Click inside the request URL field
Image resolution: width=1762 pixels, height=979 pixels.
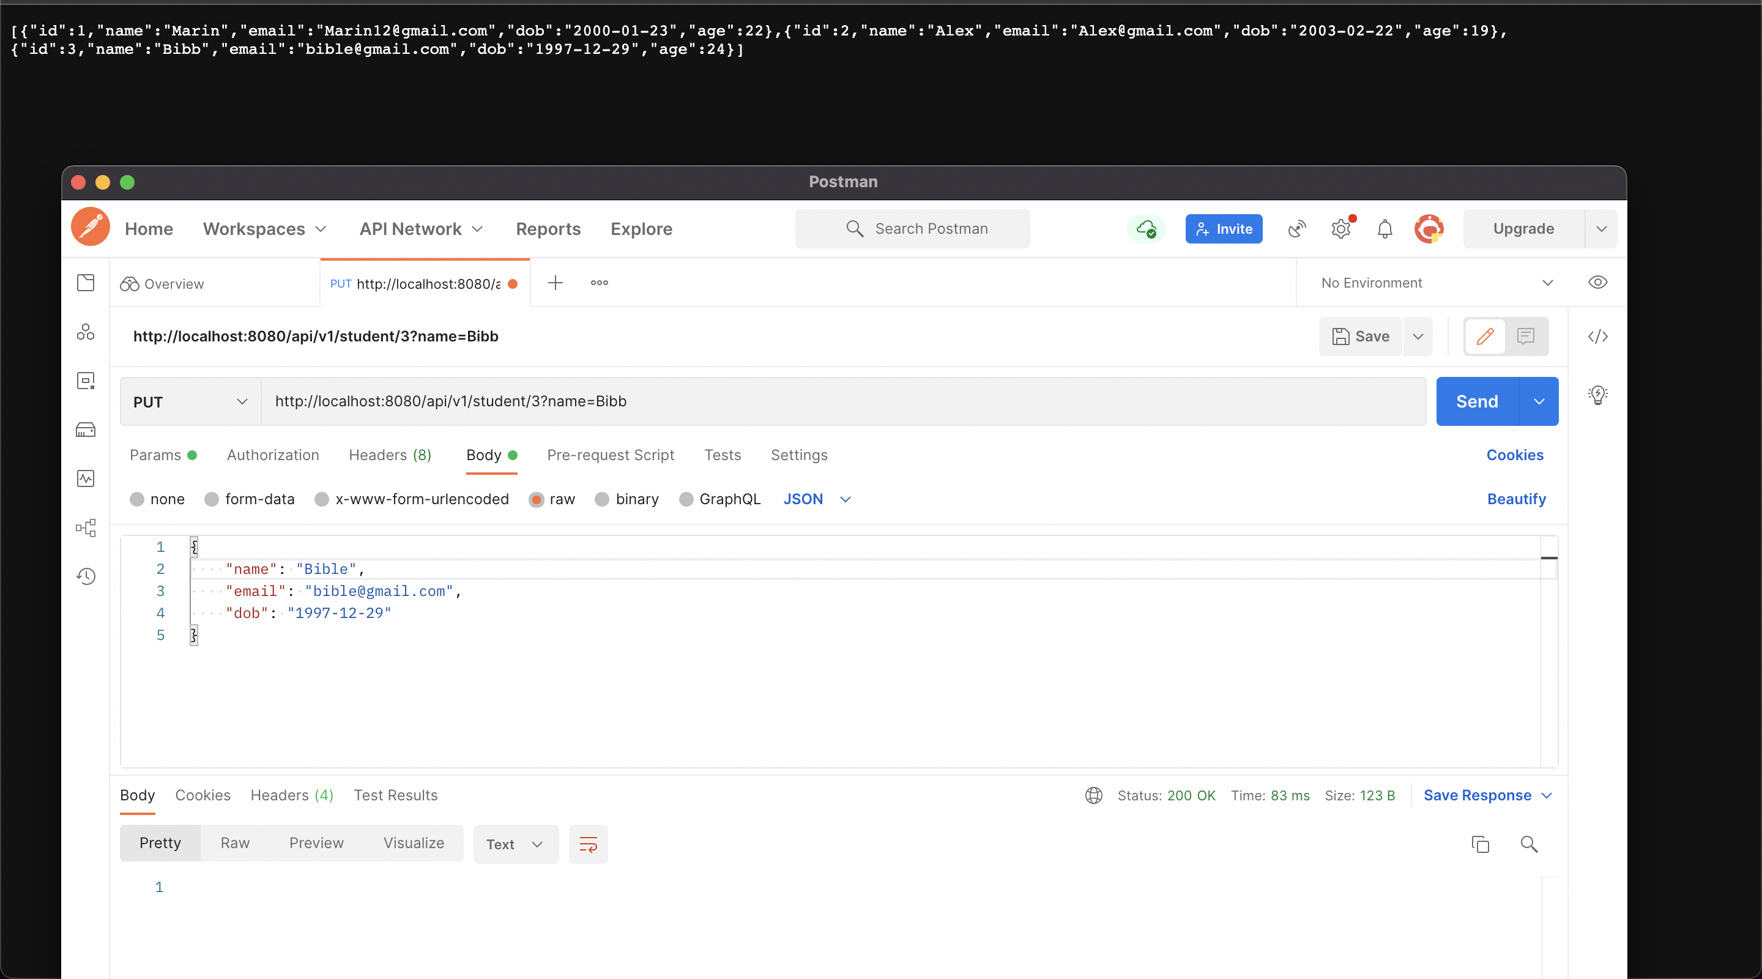pyautogui.click(x=615, y=401)
